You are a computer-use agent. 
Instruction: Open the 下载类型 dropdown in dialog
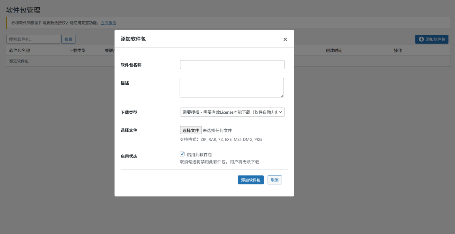pos(232,112)
